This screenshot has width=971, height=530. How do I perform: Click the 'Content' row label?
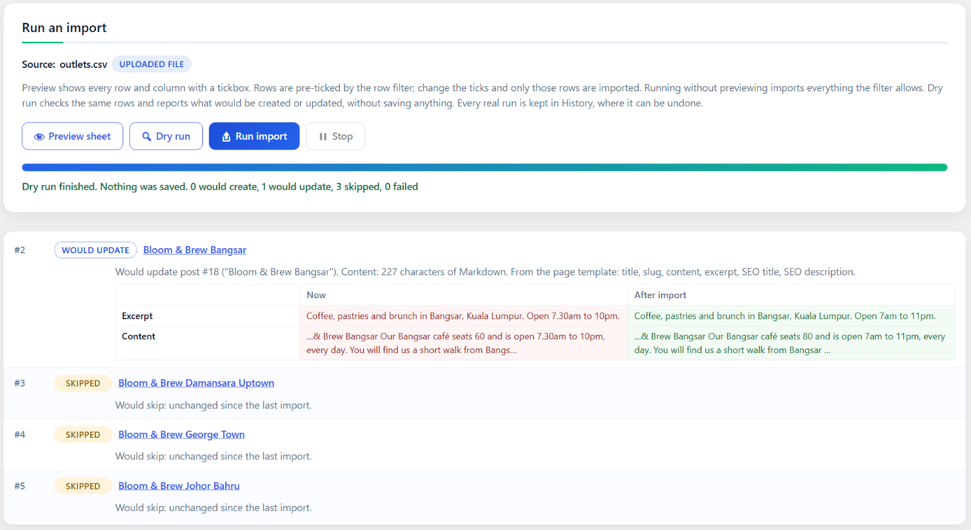point(138,337)
